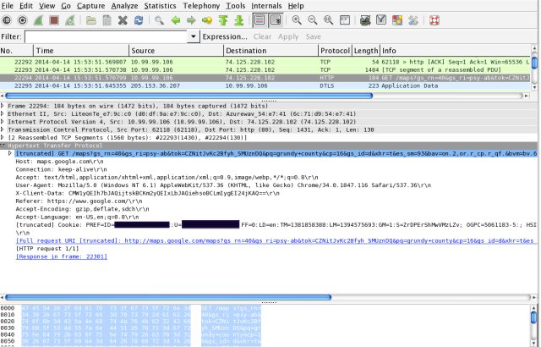
Task: Go to specified packet number icon
Action: tap(207, 20)
